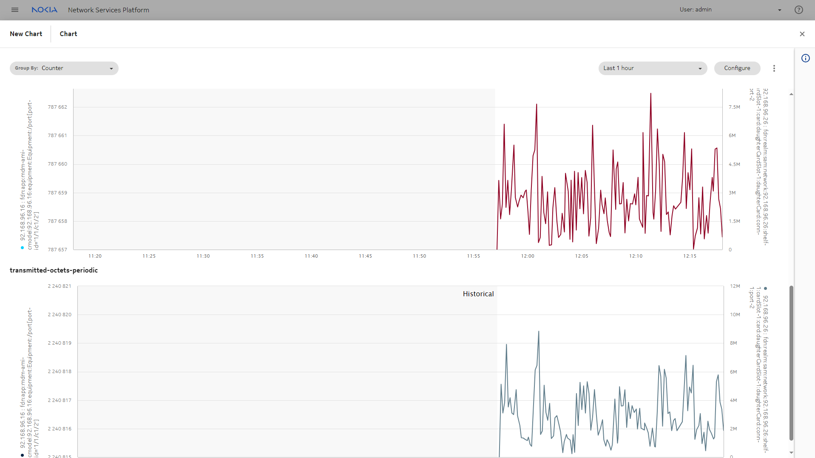Viewport: 815px width, 458px height.
Task: Click the vertical scrollbar thumb
Action: (791, 363)
